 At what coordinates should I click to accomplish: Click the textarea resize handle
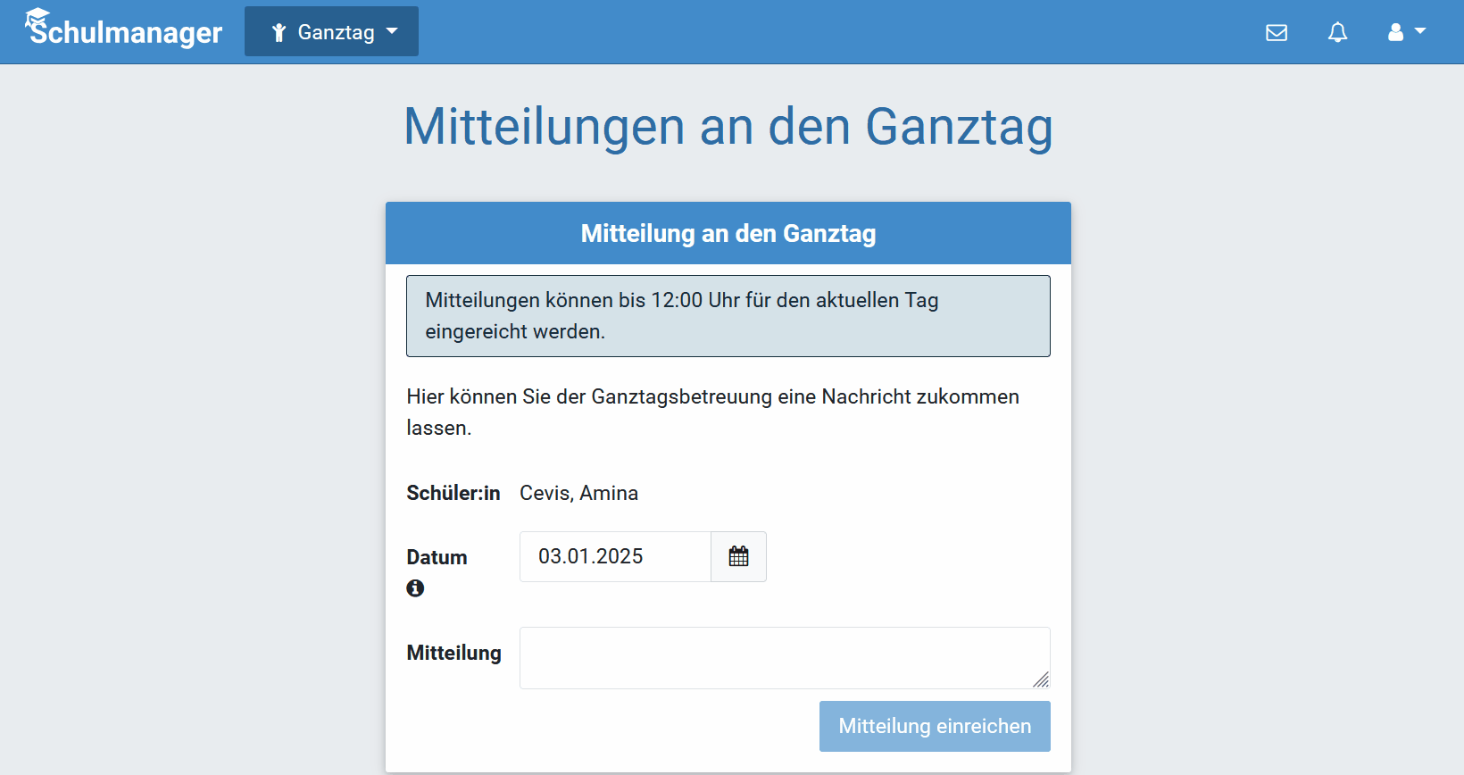tap(1041, 679)
